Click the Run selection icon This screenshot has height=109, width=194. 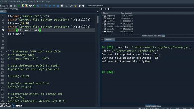(x=30, y=6)
